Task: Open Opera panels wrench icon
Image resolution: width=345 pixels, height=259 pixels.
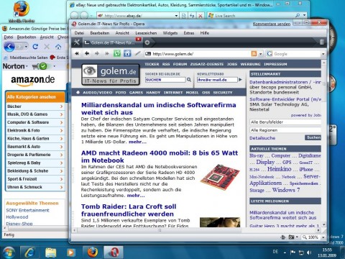Action: pyautogui.click(x=77, y=42)
